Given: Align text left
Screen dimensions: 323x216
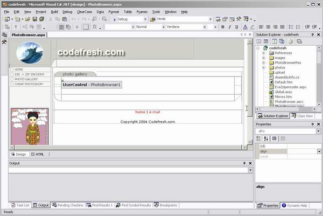Looking at the screenshot, I should pyautogui.click(x=261, y=27).
